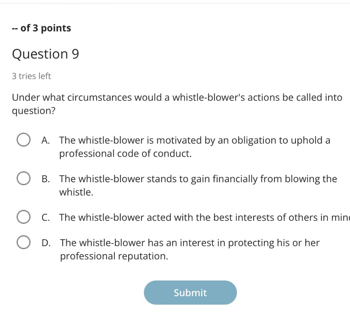
Task: Click the letter label 'C.'
Action: coord(45,217)
